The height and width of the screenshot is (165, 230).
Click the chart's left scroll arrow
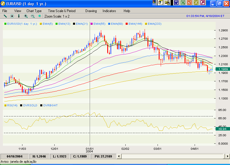point(119,156)
